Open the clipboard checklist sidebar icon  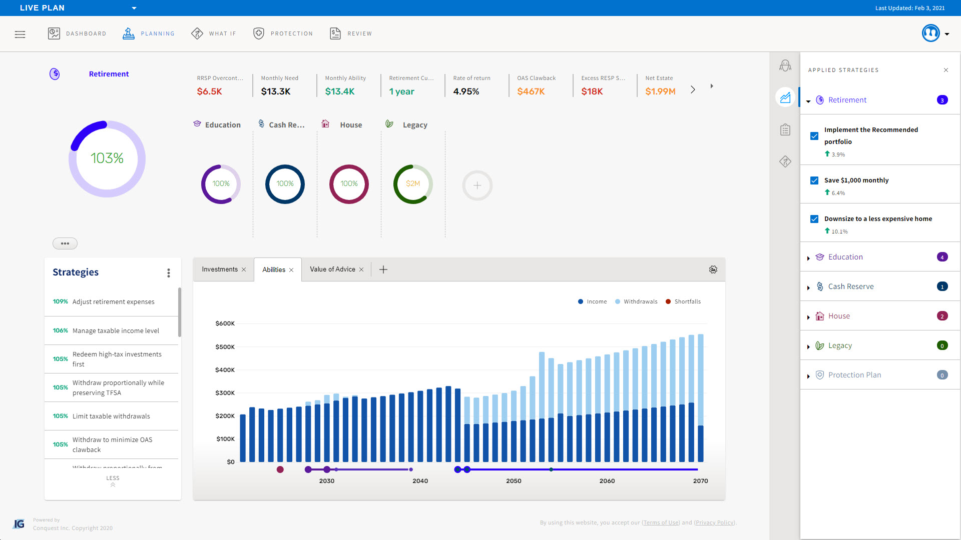pos(785,129)
